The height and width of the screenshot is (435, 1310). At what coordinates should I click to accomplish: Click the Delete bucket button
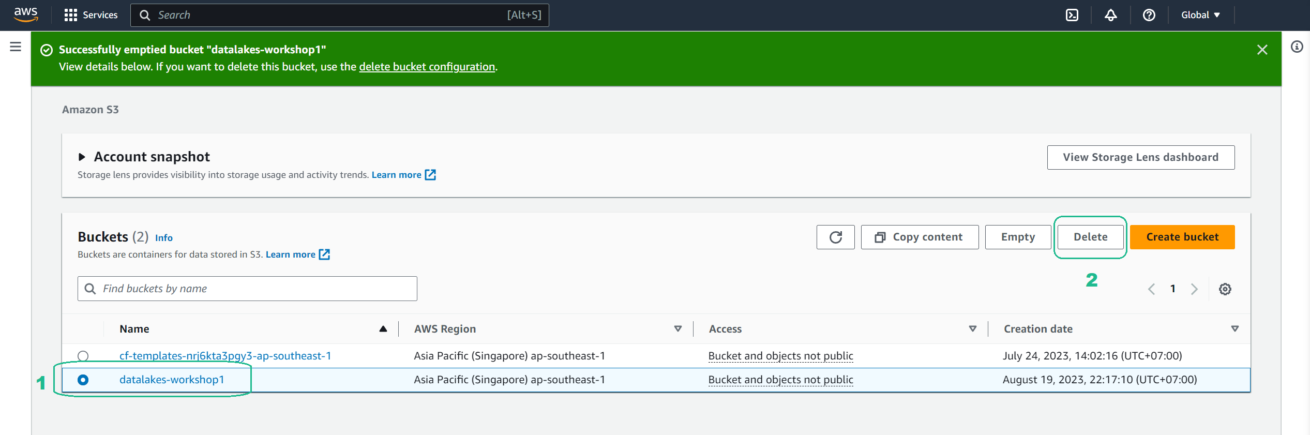point(1090,237)
